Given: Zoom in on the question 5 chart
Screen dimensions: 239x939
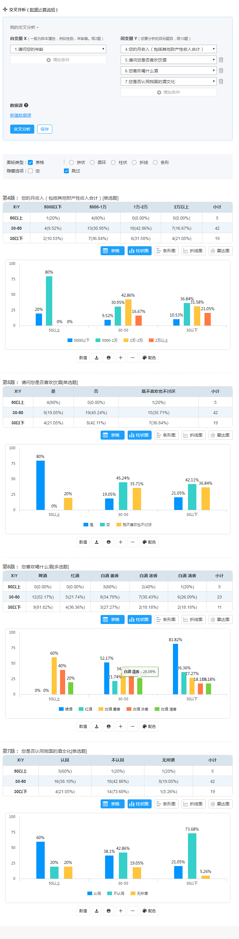Looking at the screenshot, I should (121, 542).
